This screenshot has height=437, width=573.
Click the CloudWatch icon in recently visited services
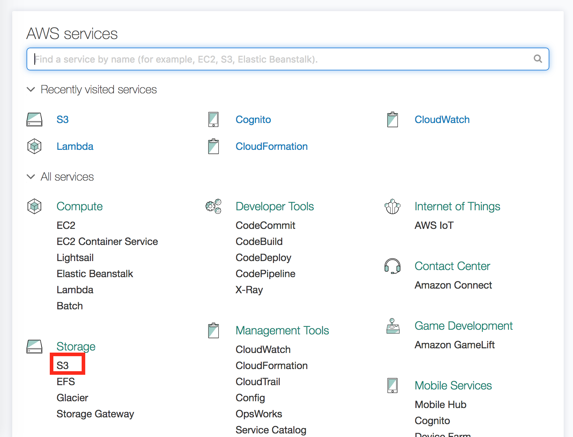pyautogui.click(x=393, y=119)
